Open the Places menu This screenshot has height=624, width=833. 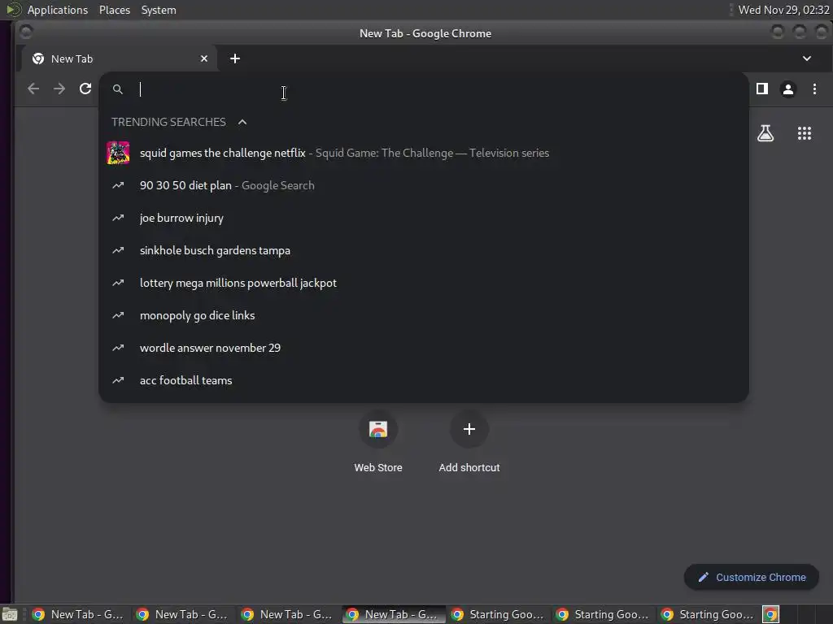[115, 10]
